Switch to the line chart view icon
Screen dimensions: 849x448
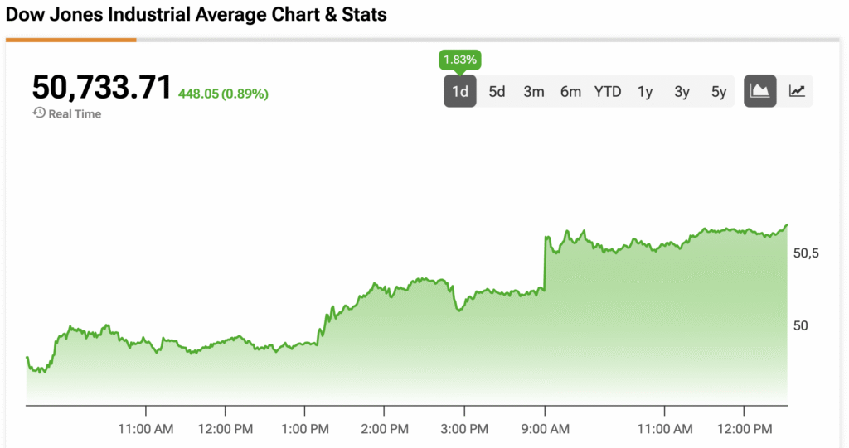point(797,91)
